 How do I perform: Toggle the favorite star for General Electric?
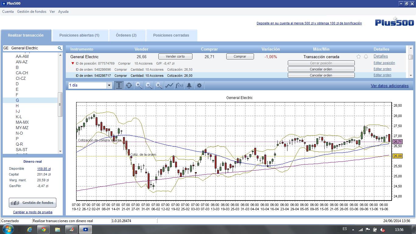click(358, 57)
